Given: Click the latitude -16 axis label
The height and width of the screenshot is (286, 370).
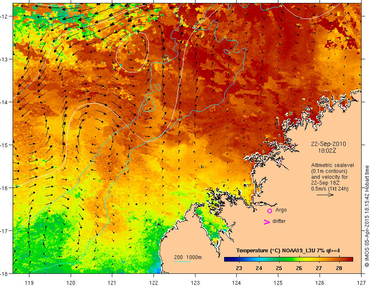Looking at the screenshot, I should (4, 188).
